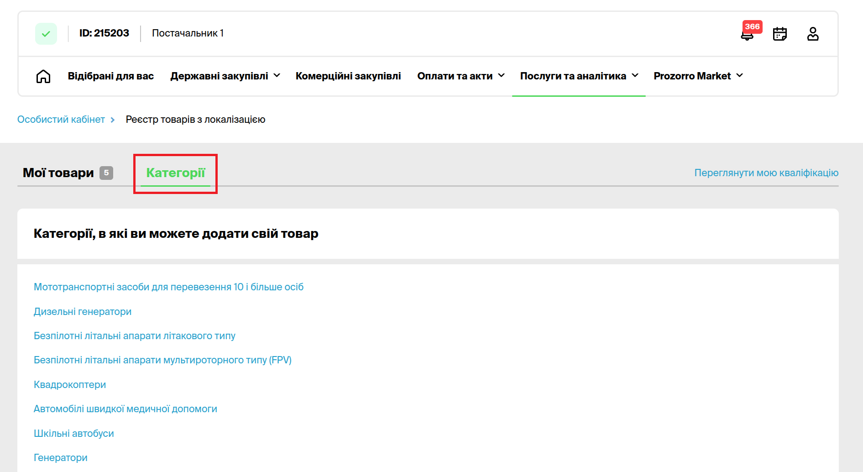Viewport: 863px width, 472px height.
Task: Open the Шкільні автобуси category
Action: coord(74,434)
